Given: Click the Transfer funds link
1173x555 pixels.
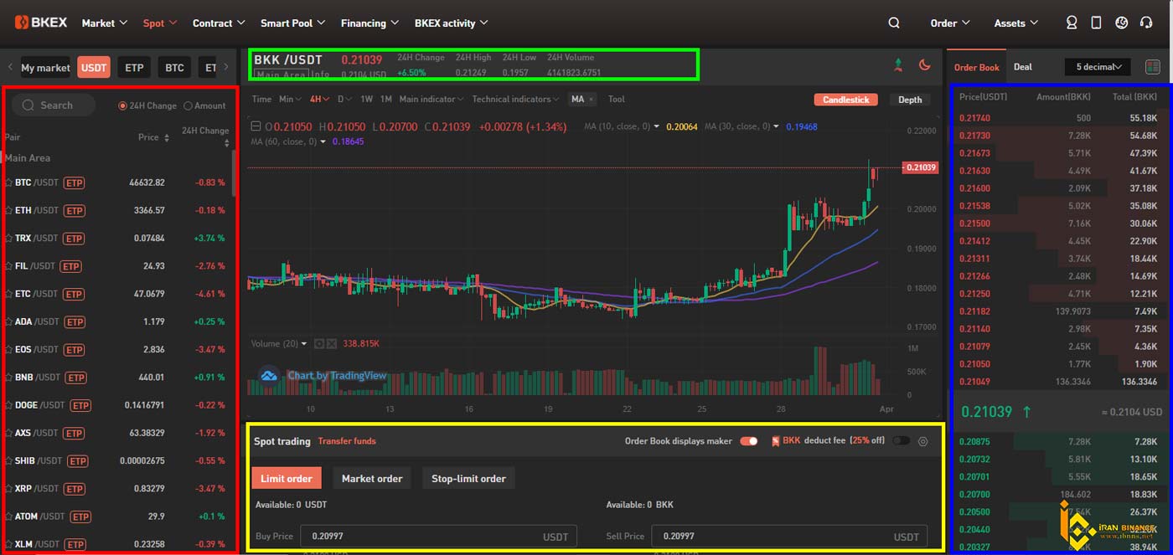Looking at the screenshot, I should point(347,441).
